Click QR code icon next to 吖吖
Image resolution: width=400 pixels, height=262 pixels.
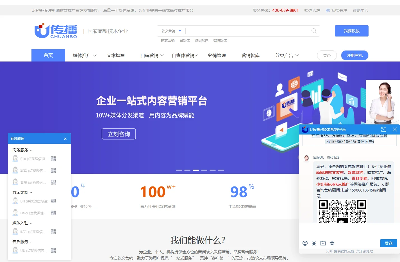tap(53, 232)
